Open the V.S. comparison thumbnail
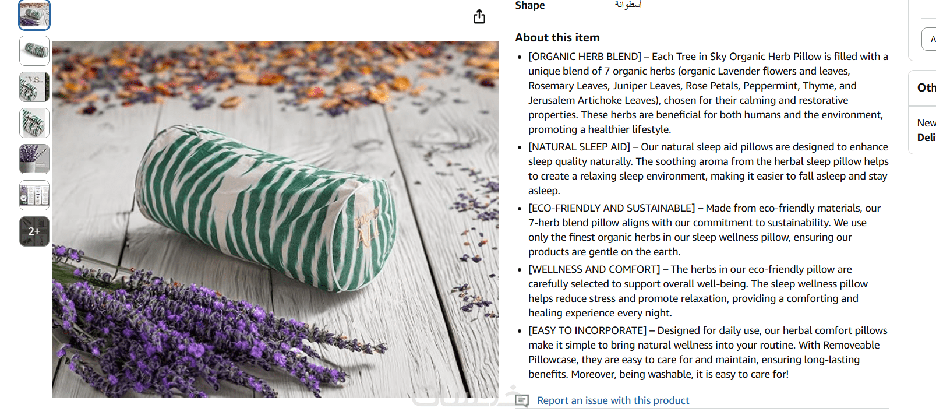936x415 pixels. 34,87
